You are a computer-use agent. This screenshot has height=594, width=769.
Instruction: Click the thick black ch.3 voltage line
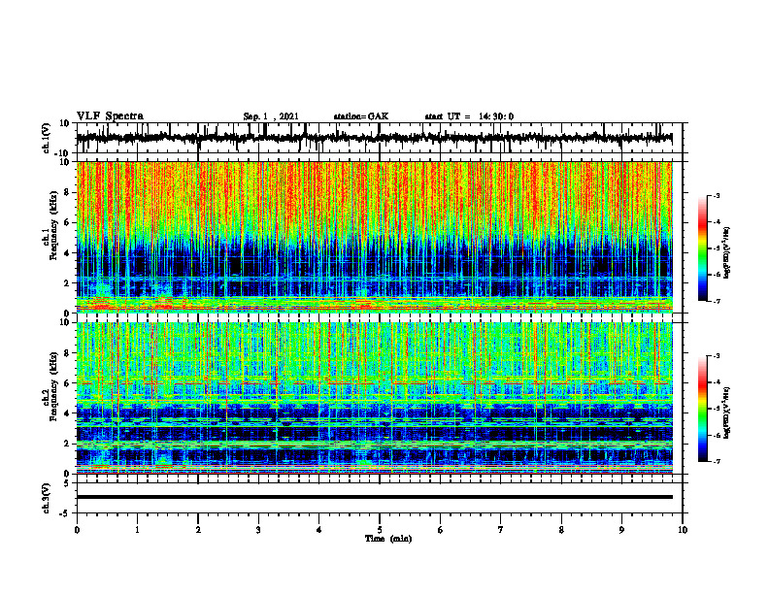(374, 497)
